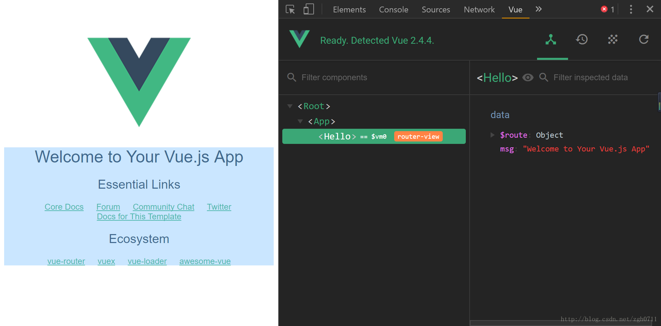Open Docs for This Template link
This screenshot has width=661, height=326.
[x=139, y=217]
